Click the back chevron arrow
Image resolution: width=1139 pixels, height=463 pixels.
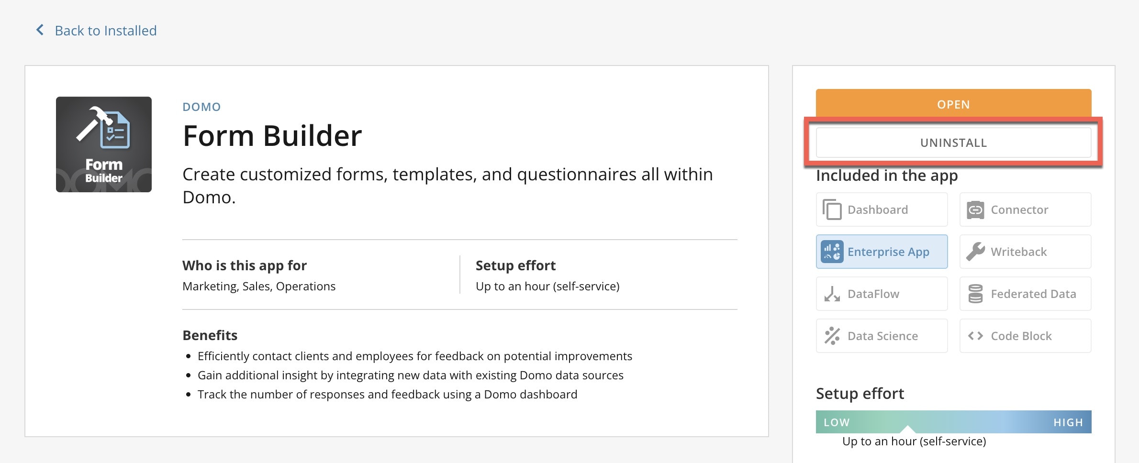(40, 30)
